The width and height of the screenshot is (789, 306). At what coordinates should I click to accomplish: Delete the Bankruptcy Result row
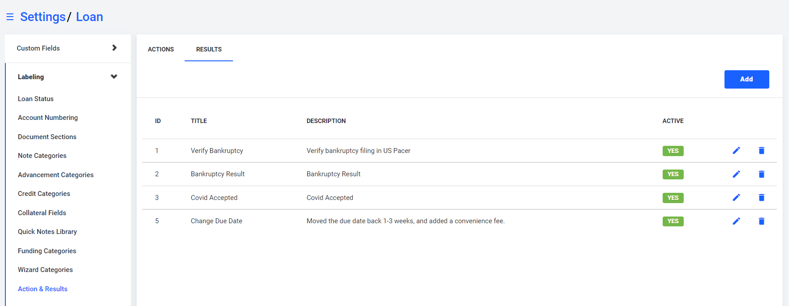coord(761,174)
